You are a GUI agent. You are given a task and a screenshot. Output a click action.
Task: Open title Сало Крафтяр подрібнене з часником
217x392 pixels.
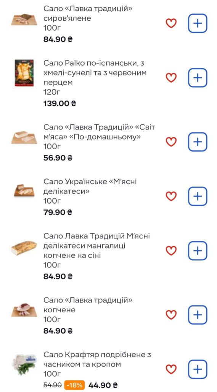click(97, 359)
